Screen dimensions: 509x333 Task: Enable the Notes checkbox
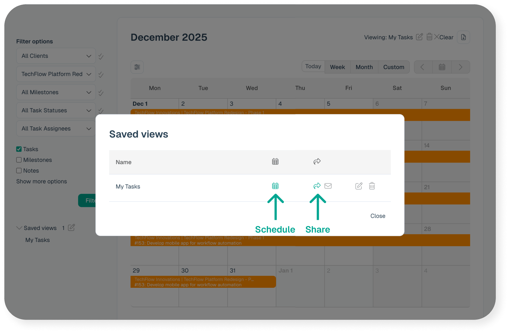tap(19, 171)
